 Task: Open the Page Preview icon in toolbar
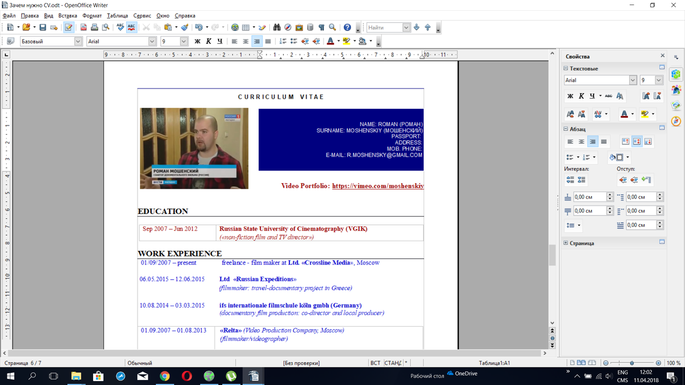click(106, 27)
